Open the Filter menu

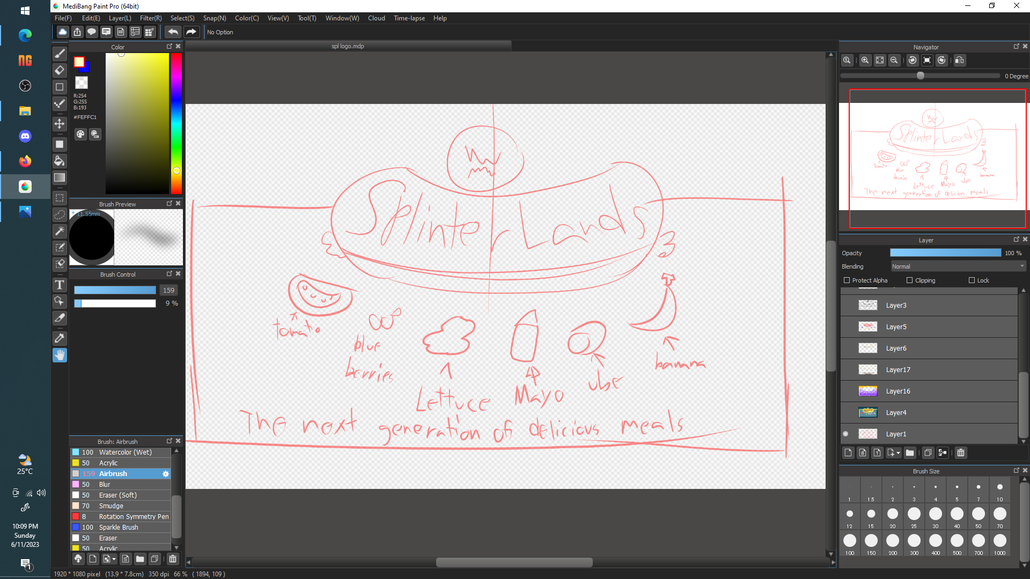click(x=151, y=18)
